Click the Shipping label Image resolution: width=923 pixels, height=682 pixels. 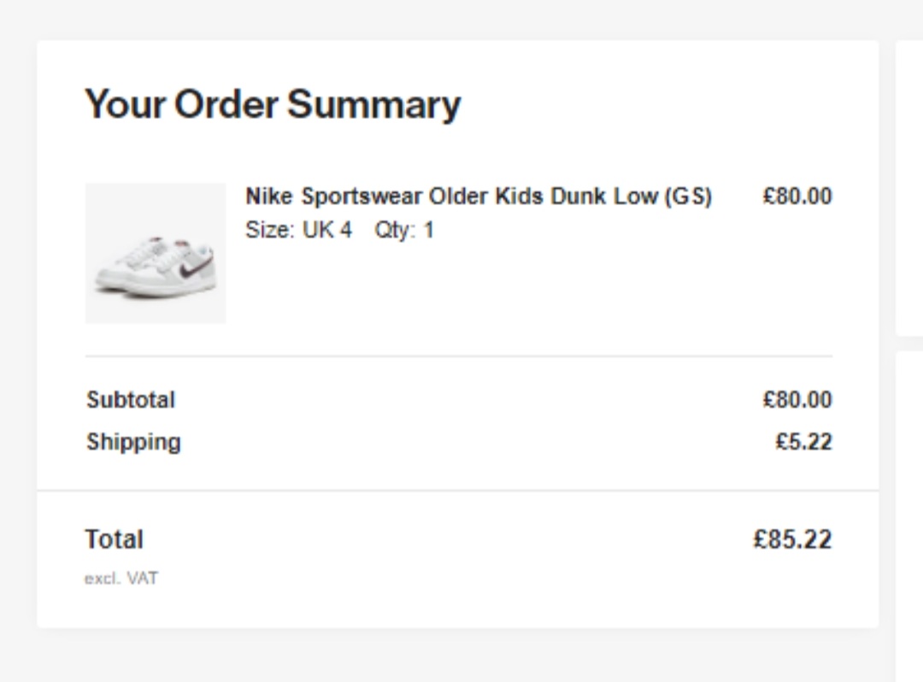click(133, 442)
